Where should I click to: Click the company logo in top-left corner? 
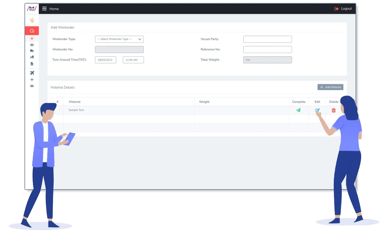click(x=32, y=9)
